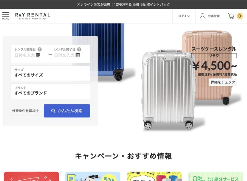Open the 処分サービス campaign thumbnail
Viewport: 247px width, 181px height.
coord(216,177)
